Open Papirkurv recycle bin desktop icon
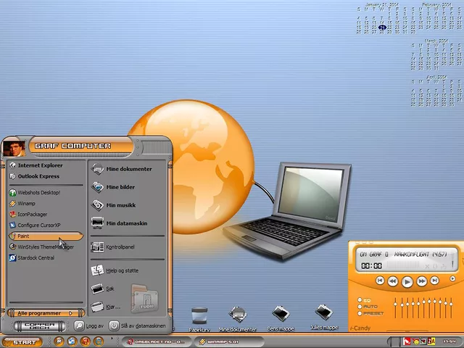Screen dimensions: 464x348 [199, 316]
